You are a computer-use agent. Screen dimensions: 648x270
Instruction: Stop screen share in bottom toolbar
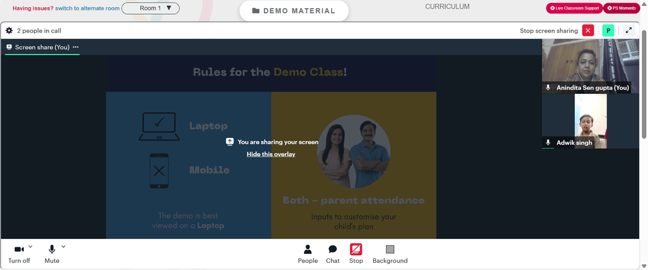(356, 254)
